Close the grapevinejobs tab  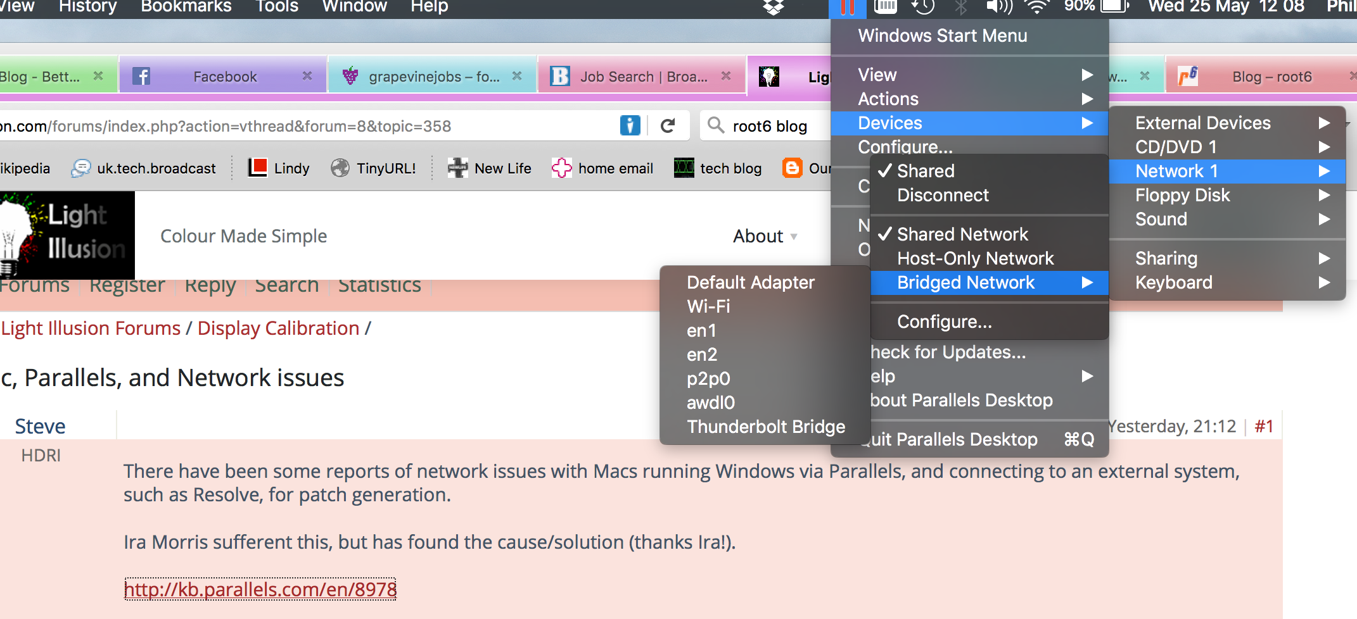[x=517, y=76]
